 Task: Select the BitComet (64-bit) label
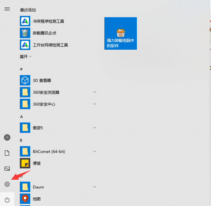(x=49, y=151)
